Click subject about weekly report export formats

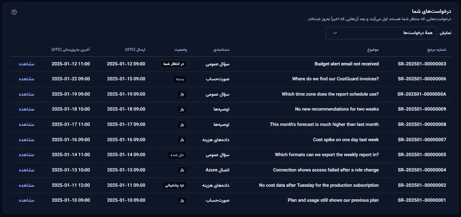point(327,155)
